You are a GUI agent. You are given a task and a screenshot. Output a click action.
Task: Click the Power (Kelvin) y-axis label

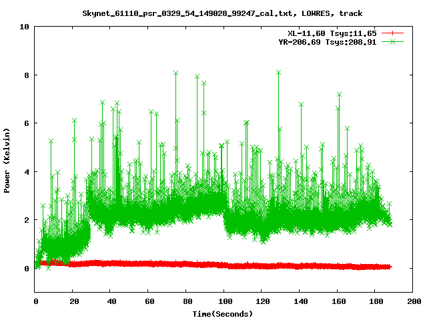7,159
